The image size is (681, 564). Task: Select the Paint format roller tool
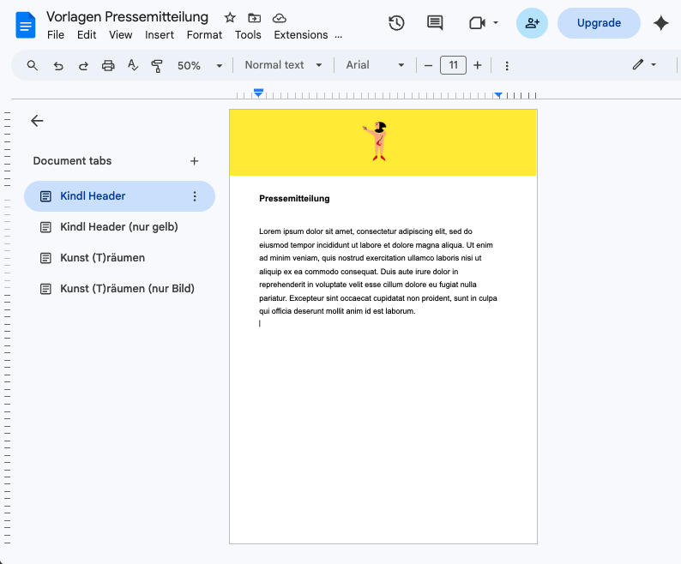point(157,65)
